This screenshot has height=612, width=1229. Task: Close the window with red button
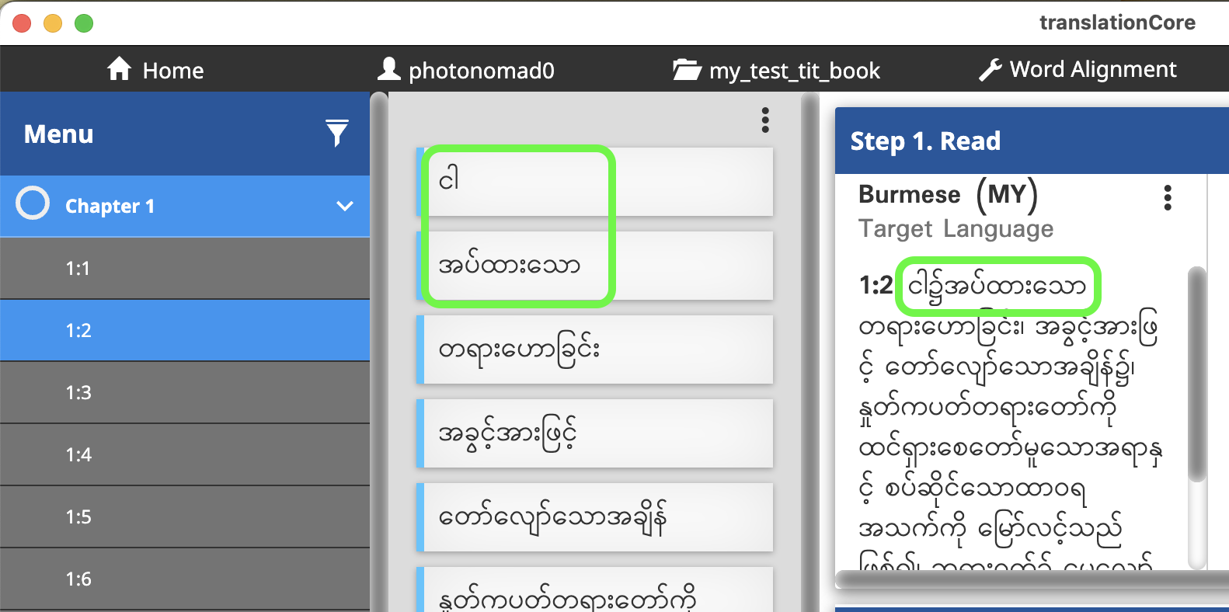click(22, 23)
